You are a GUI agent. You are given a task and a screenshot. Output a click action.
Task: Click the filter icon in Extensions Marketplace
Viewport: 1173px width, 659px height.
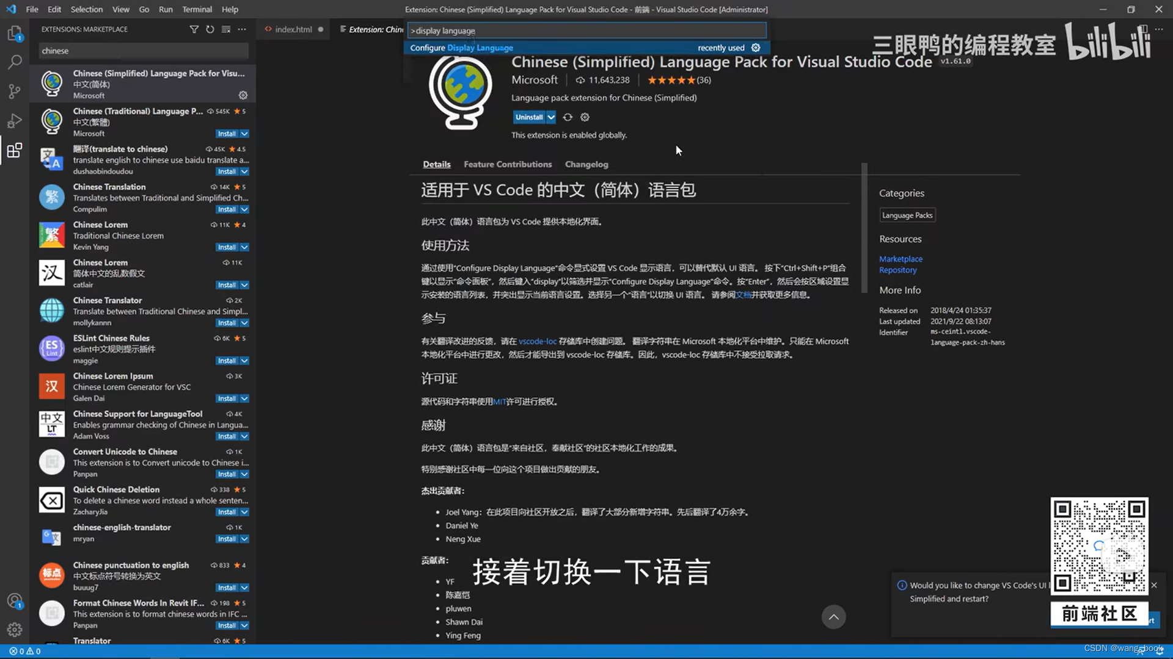tap(194, 29)
